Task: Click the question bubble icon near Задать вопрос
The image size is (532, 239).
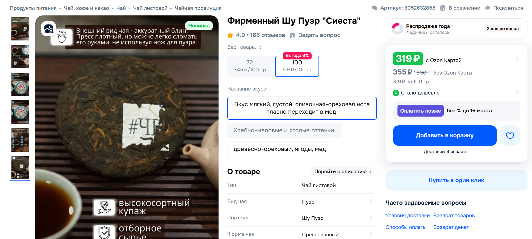Action: (x=292, y=35)
